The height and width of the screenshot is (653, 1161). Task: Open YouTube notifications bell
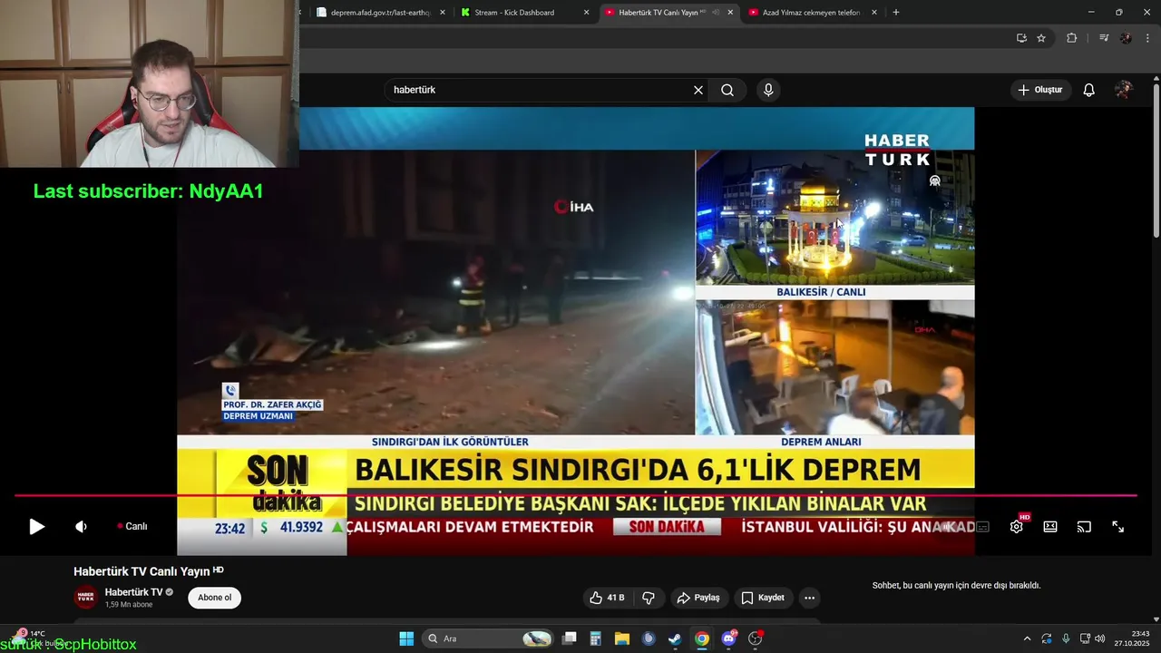tap(1089, 90)
